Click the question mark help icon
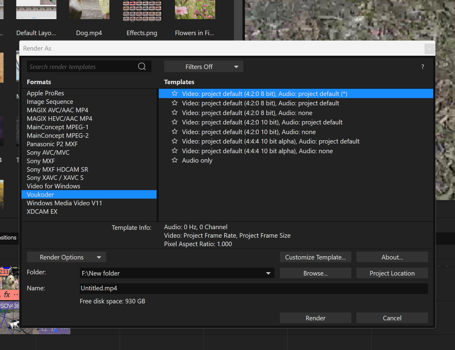This screenshot has height=350, width=455. click(x=422, y=67)
